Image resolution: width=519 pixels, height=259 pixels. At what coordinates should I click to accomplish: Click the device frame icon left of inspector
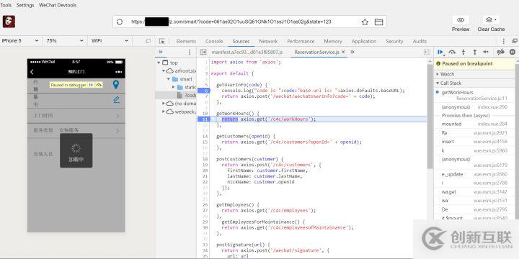point(148,41)
